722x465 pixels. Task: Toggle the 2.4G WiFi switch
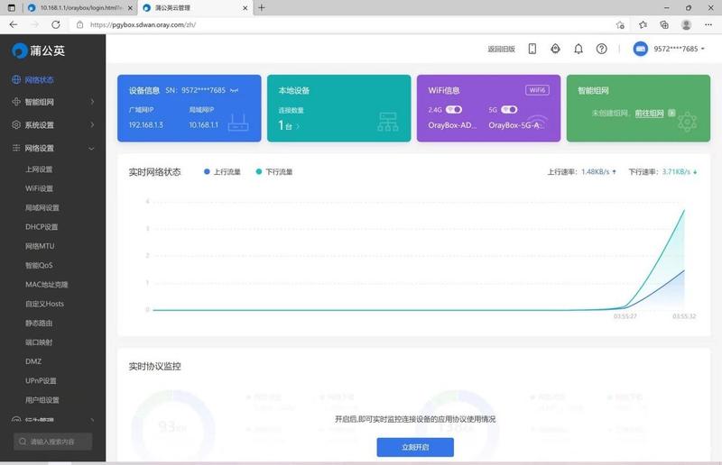coord(454,109)
